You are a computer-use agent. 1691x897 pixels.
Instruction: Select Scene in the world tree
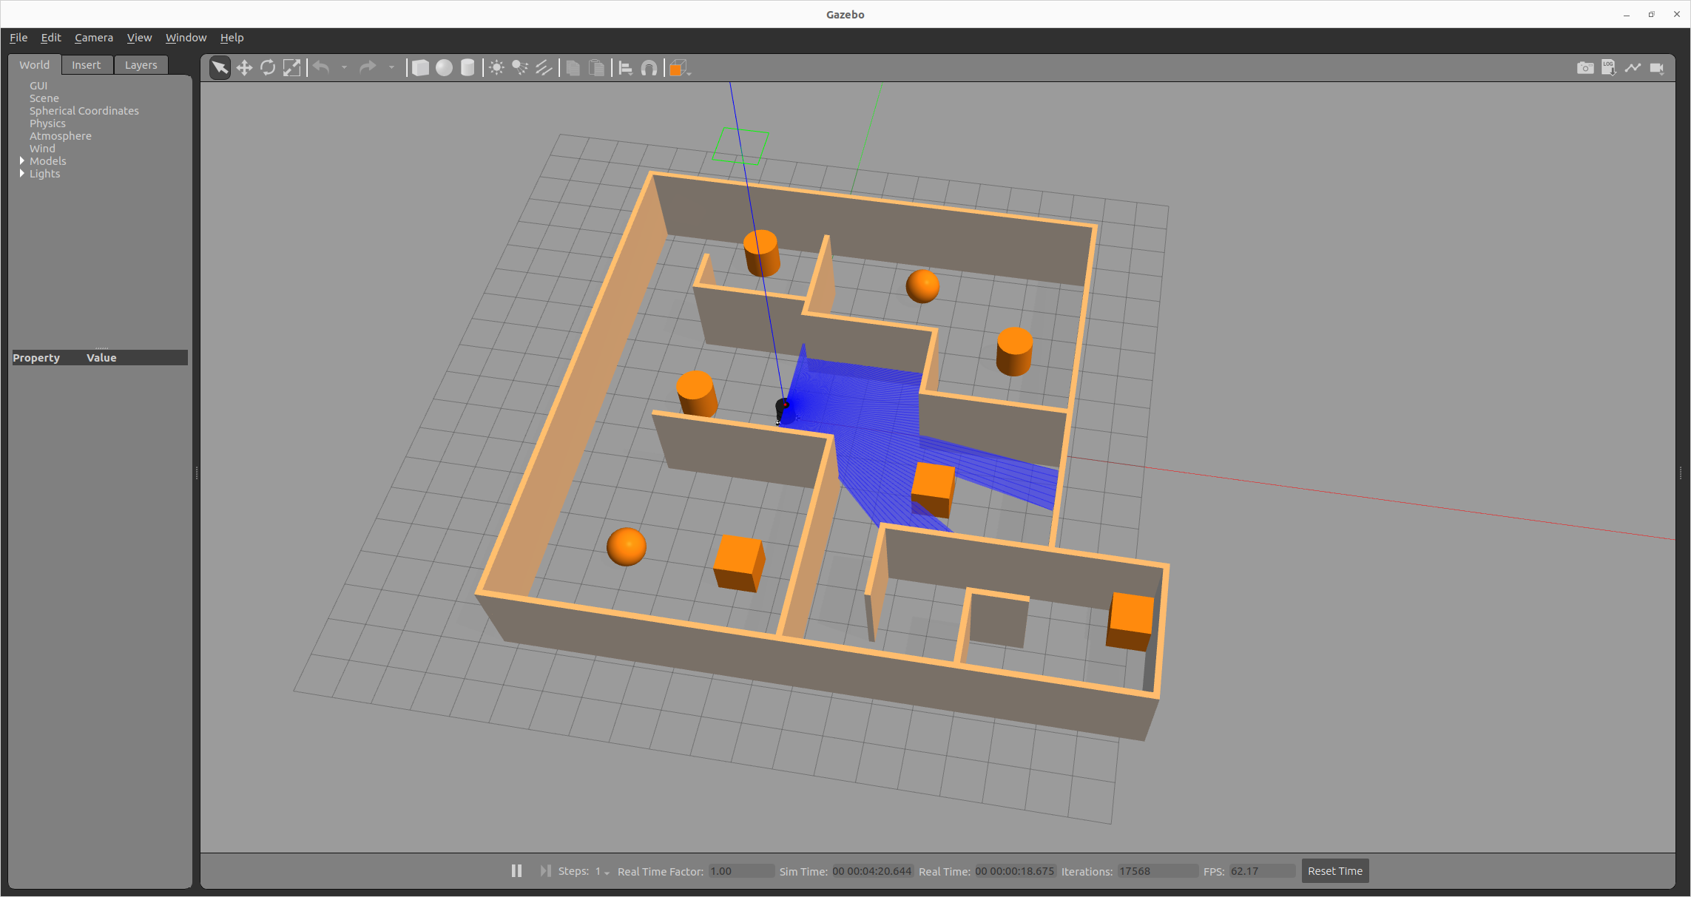(x=44, y=98)
